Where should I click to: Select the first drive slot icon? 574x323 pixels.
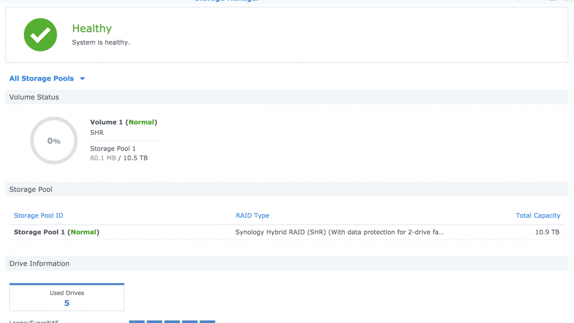click(x=137, y=322)
